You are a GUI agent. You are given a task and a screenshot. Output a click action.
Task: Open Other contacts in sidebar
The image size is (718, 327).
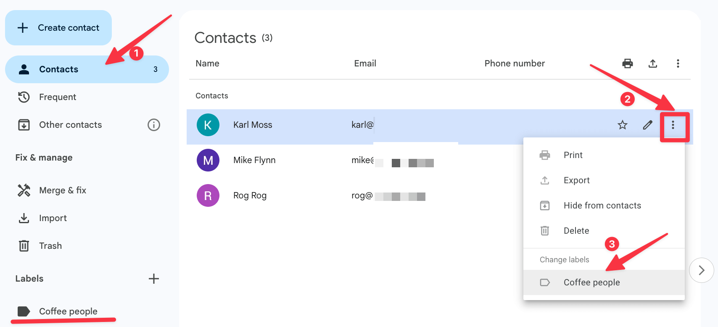[x=70, y=125]
